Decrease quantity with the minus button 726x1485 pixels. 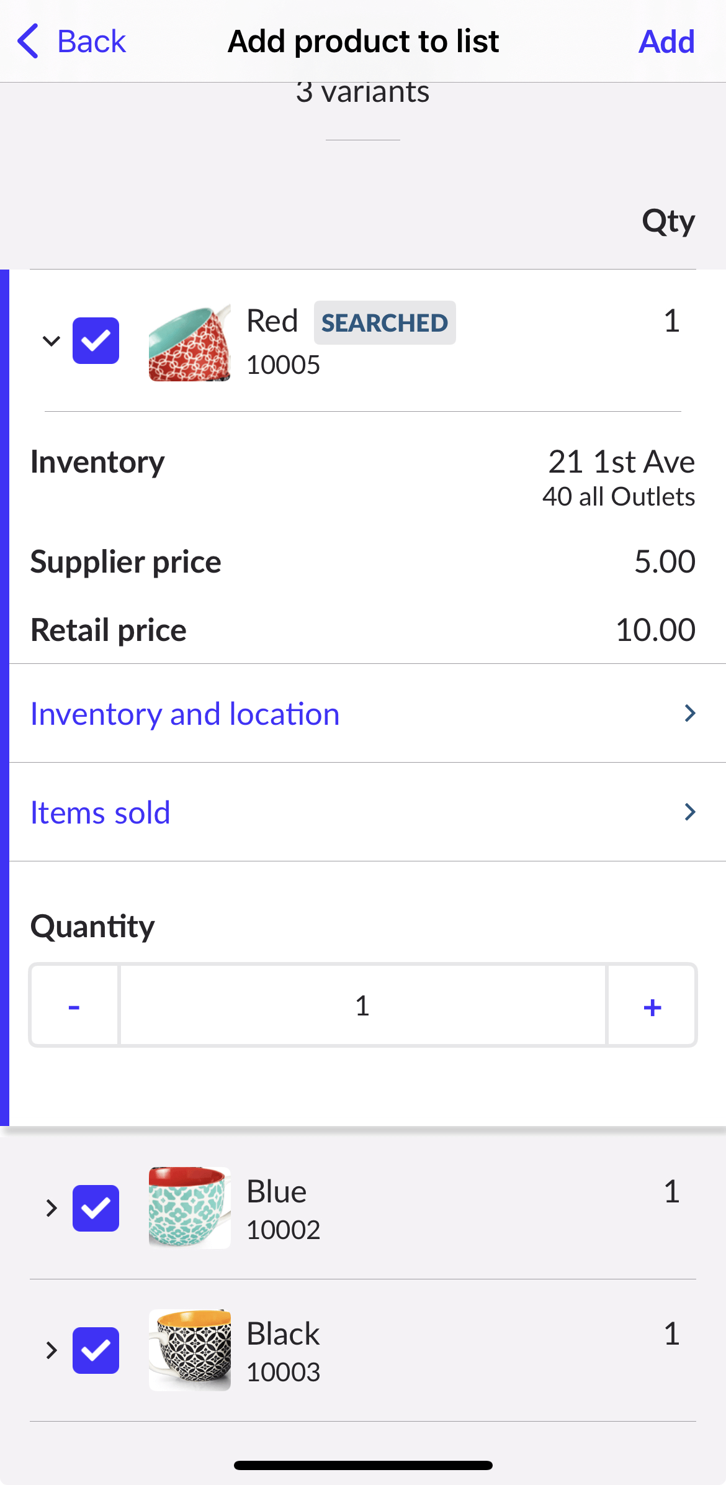point(74,1006)
